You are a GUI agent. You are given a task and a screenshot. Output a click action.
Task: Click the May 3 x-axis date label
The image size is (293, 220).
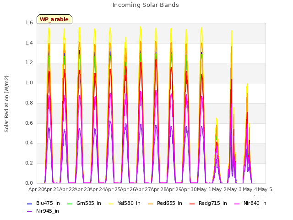point(235,190)
